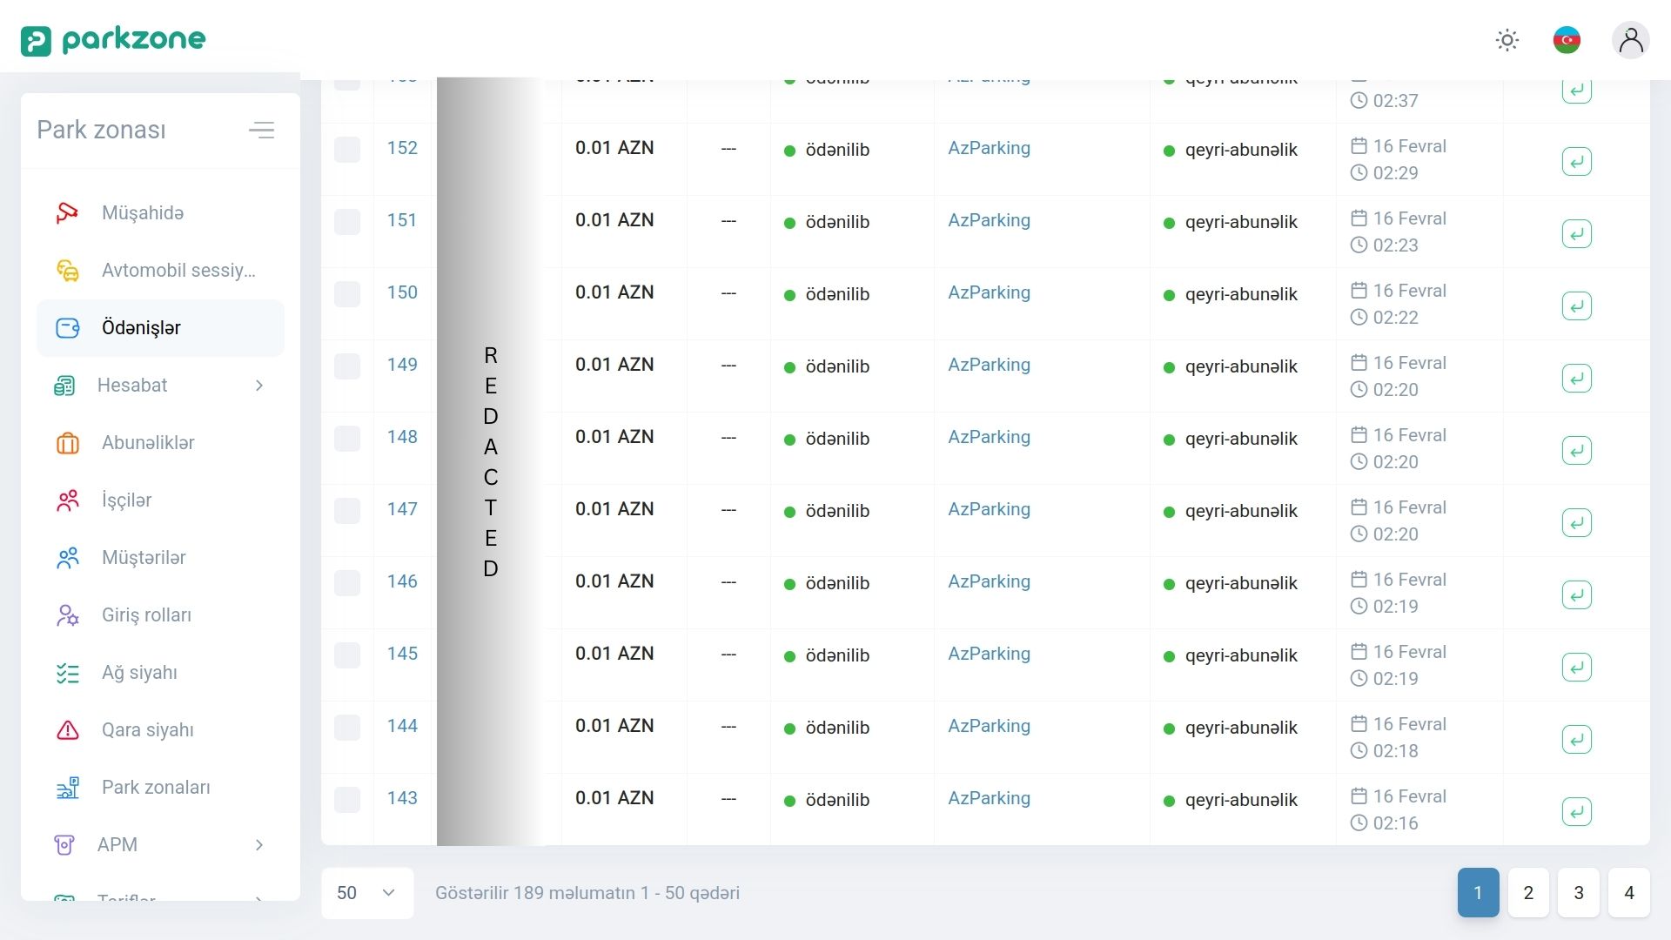The height and width of the screenshot is (940, 1671).
Task: Open payment ID 146 link
Action: [x=402, y=581]
